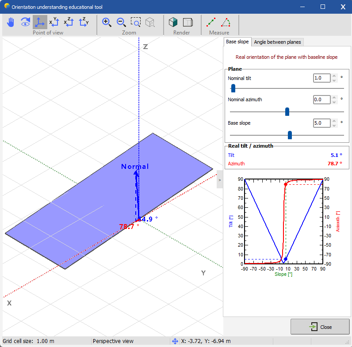Click the Nominal tilt value field
The height and width of the screenshot is (347, 352).
click(x=321, y=78)
